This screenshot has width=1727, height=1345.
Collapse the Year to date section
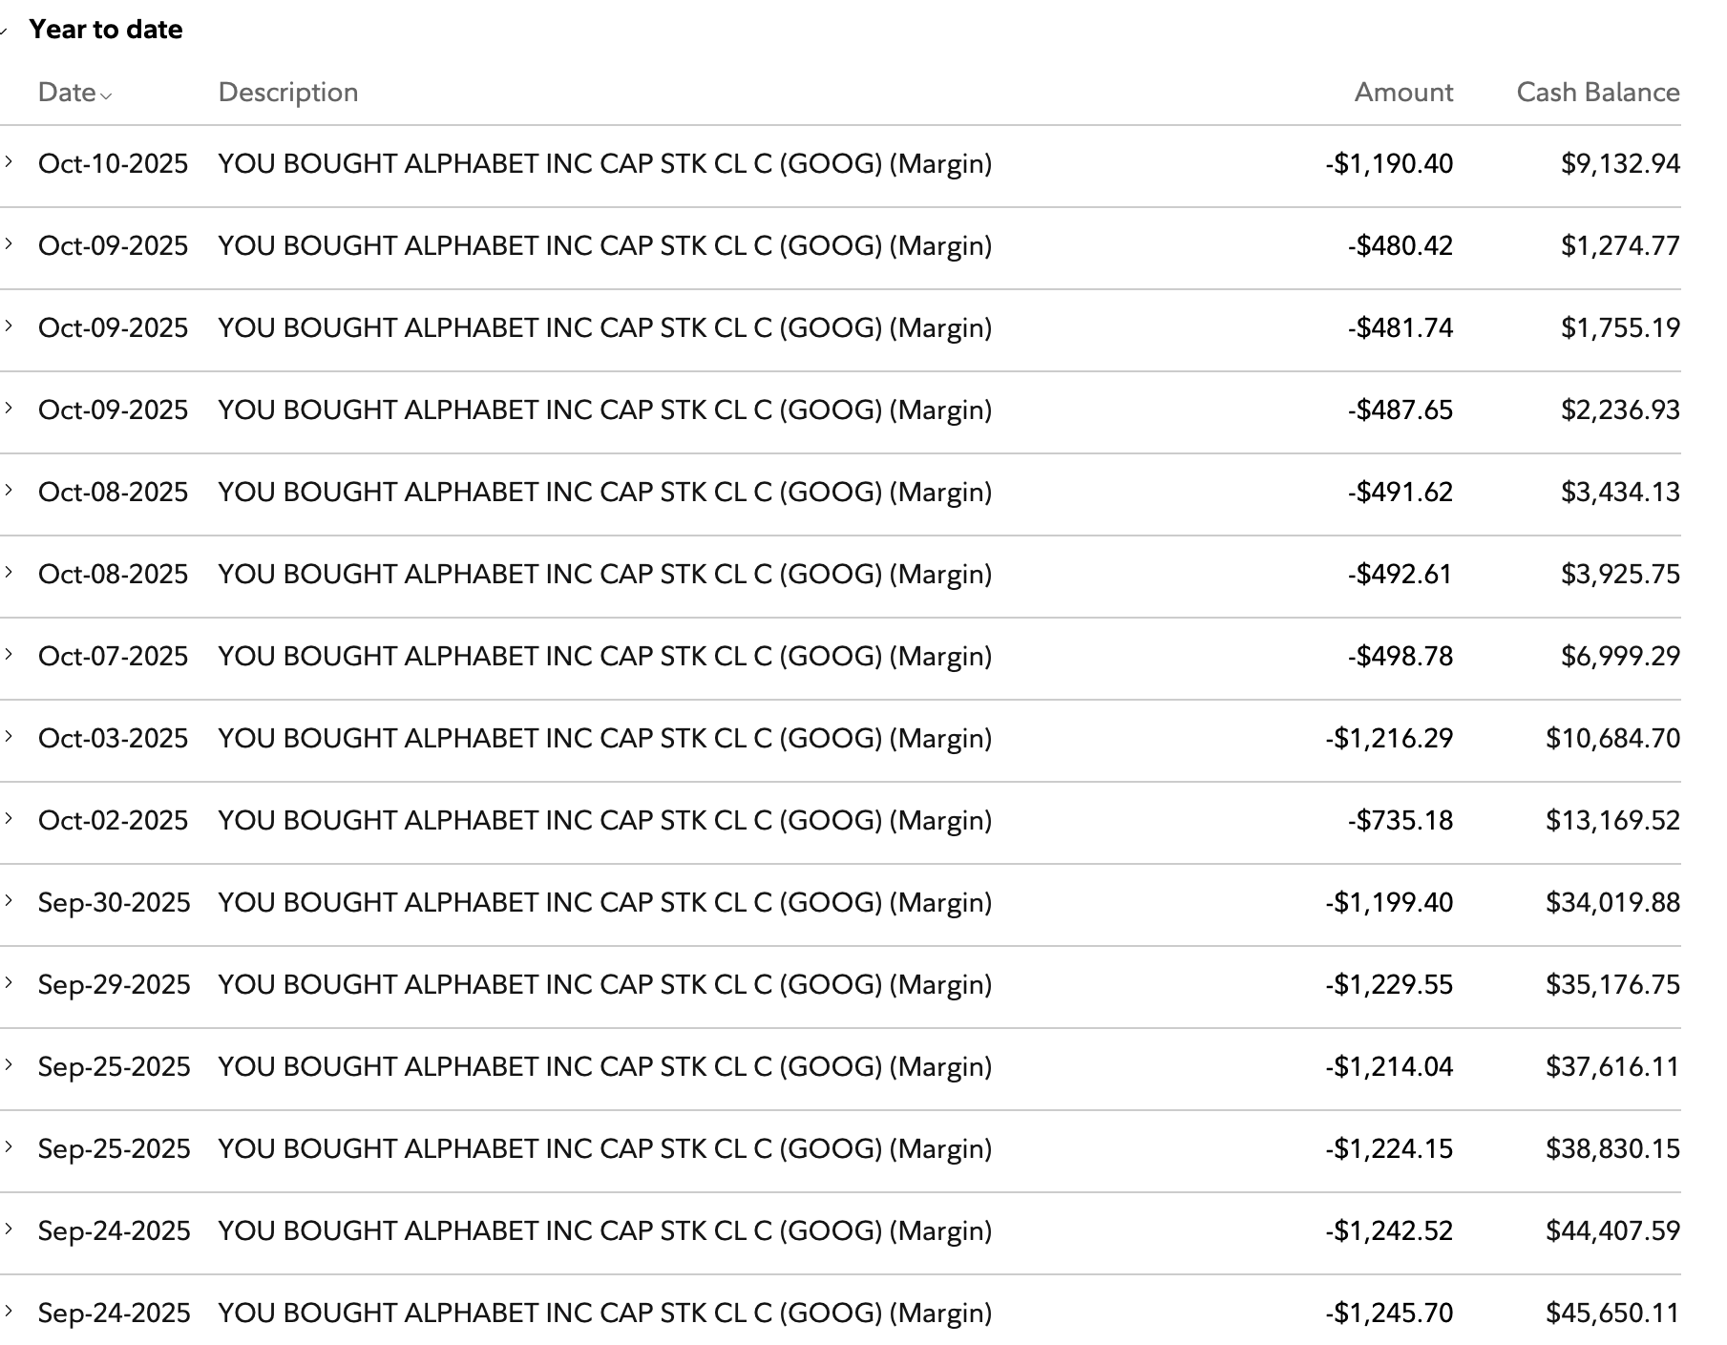click(x=10, y=30)
